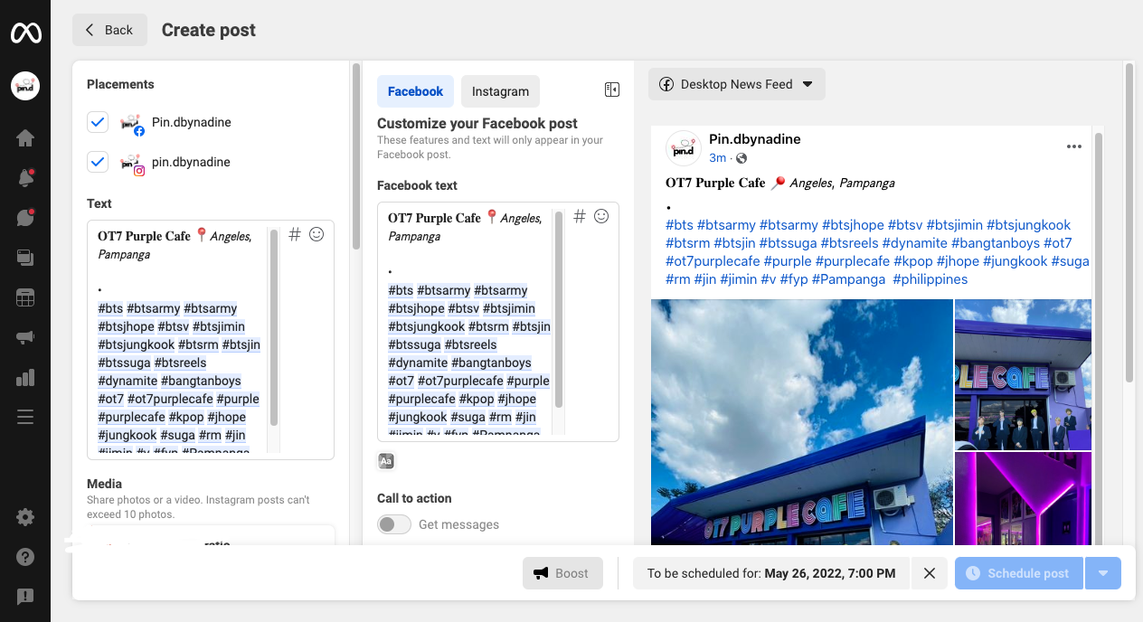Image resolution: width=1143 pixels, height=622 pixels.
Task: Open the Pin.d page profile picture in sidebar
Action: tap(25, 86)
